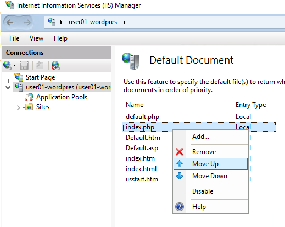Sort by the Entry Type column header
285x227 pixels.
(x=254, y=105)
